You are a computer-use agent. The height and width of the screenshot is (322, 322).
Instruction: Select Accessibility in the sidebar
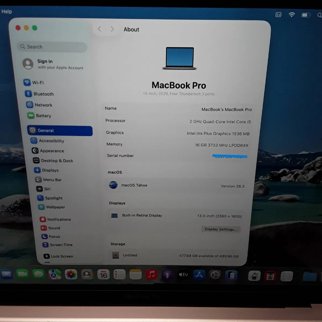(x=51, y=141)
